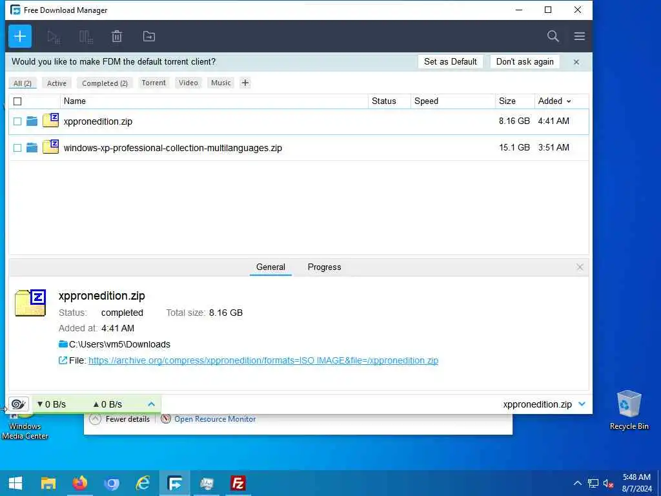Toggle the select-all checkbox in header
This screenshot has height=496, width=661.
[17, 101]
